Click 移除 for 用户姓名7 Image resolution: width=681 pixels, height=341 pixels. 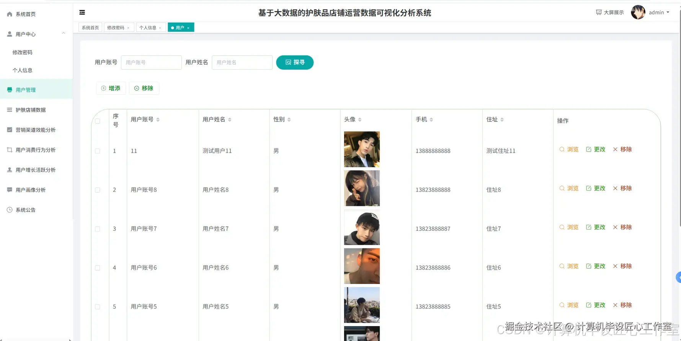pos(622,227)
